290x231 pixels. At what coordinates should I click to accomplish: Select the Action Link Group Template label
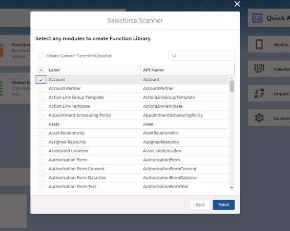pyautogui.click(x=76, y=97)
